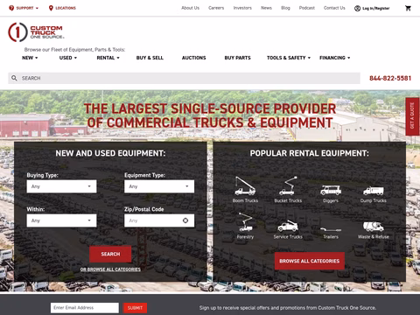Open the Auctions menu item

[194, 58]
